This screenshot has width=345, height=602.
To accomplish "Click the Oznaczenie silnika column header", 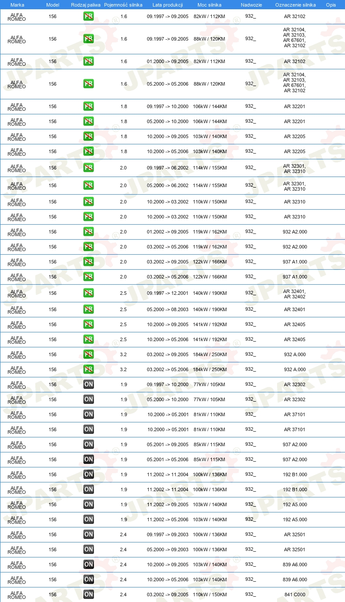I will (x=295, y=5).
